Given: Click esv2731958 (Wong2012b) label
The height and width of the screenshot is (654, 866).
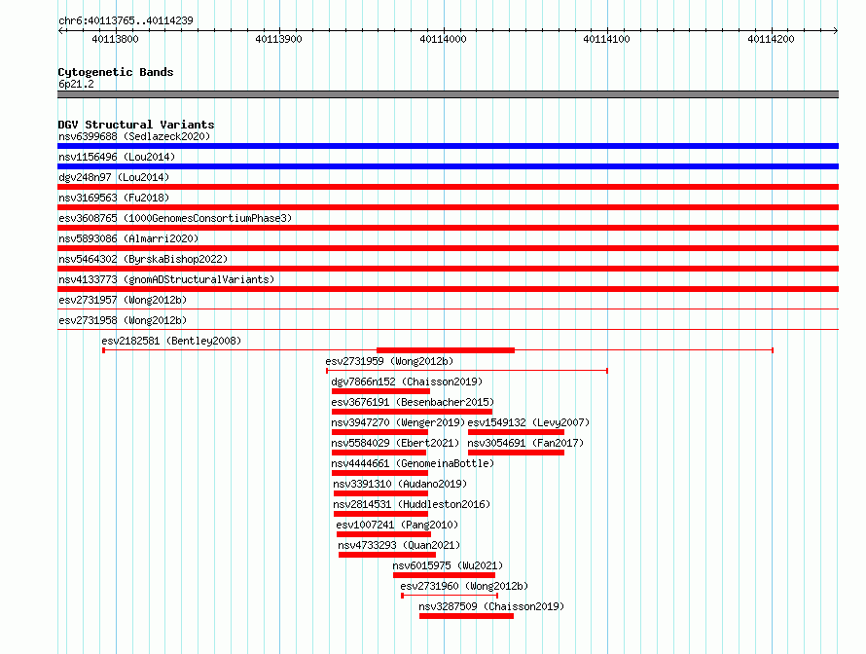Looking at the screenshot, I should pos(123,320).
